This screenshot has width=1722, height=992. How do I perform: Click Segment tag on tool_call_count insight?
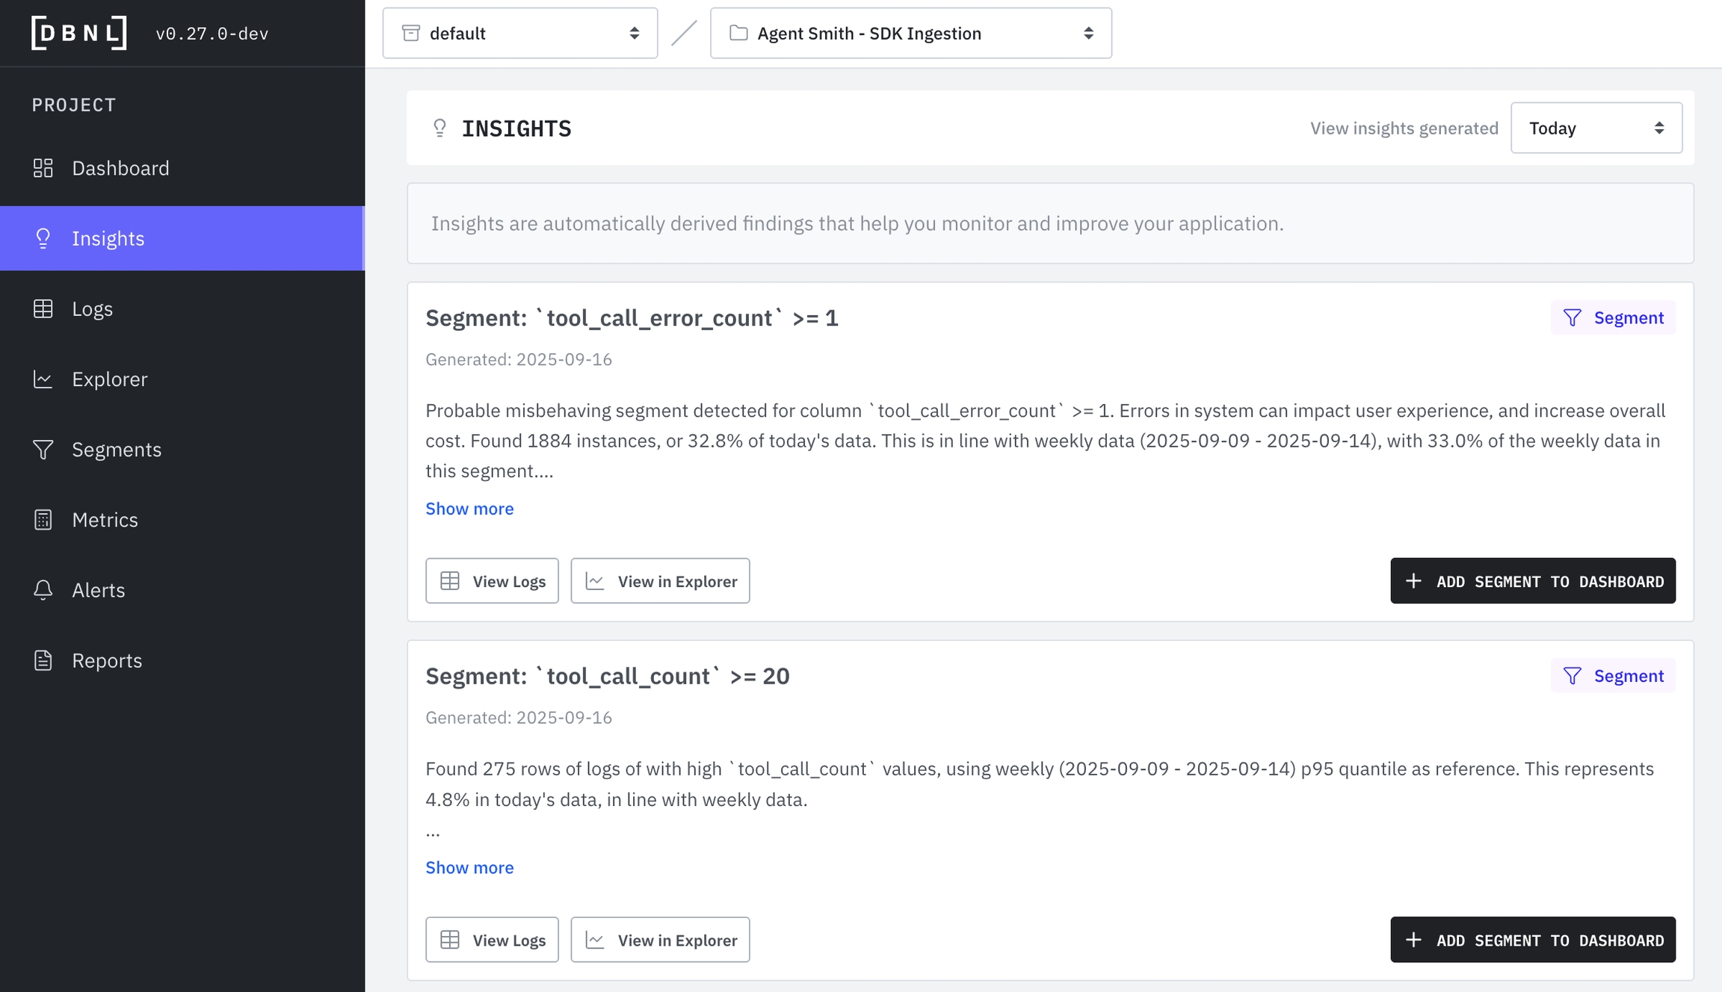(x=1613, y=675)
